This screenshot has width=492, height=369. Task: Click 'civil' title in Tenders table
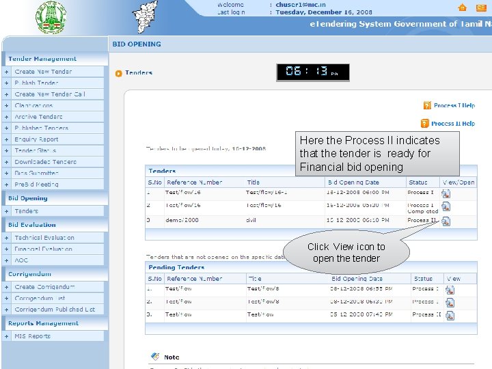click(x=251, y=220)
